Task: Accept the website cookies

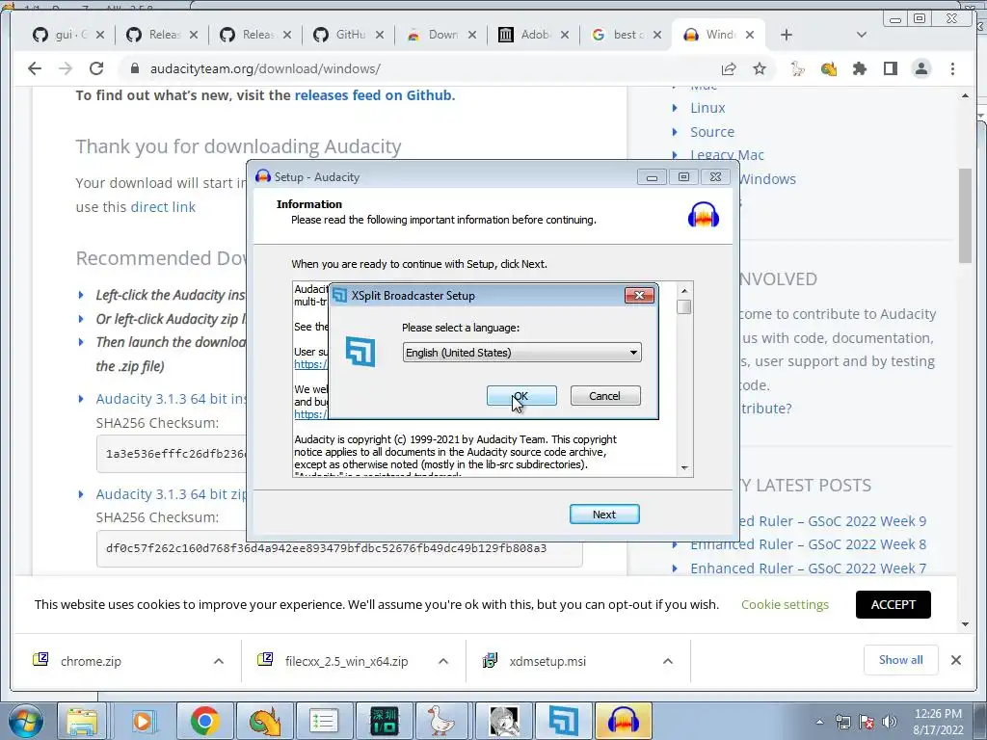Action: click(x=893, y=604)
